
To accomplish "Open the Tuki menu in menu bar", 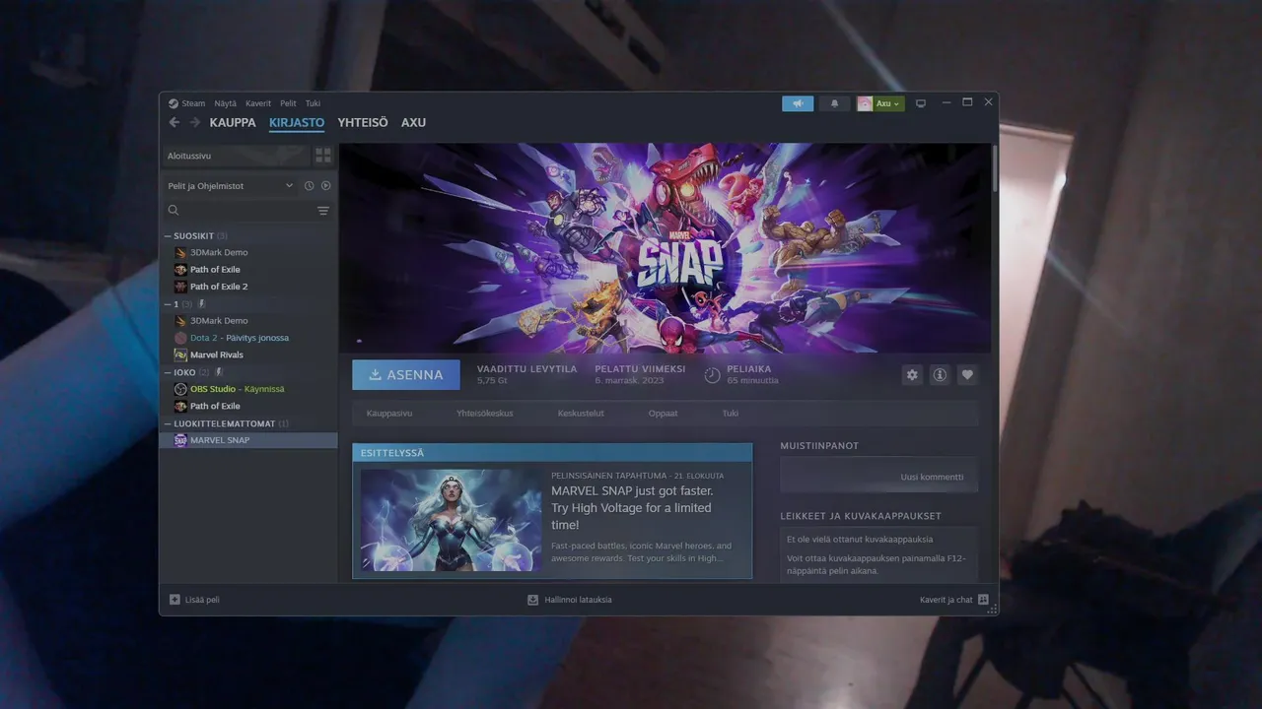I will coord(313,103).
